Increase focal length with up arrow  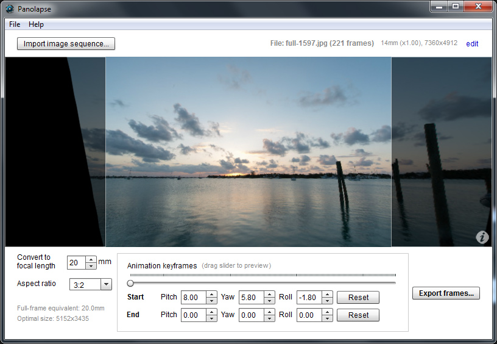coord(91,259)
